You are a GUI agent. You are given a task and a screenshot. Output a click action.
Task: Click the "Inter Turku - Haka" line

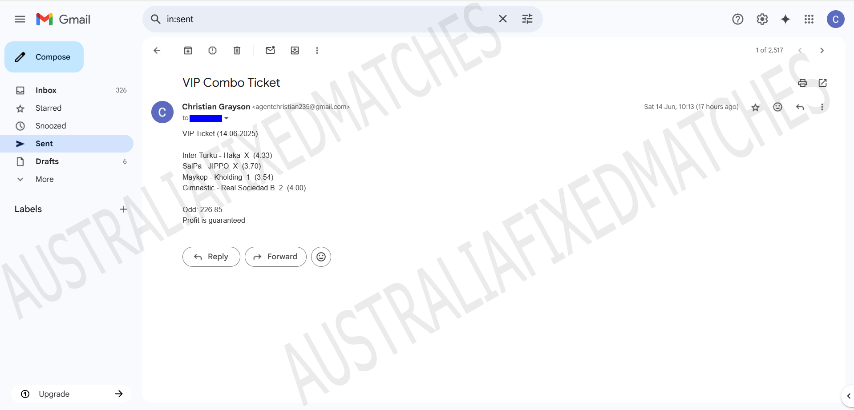(x=227, y=155)
